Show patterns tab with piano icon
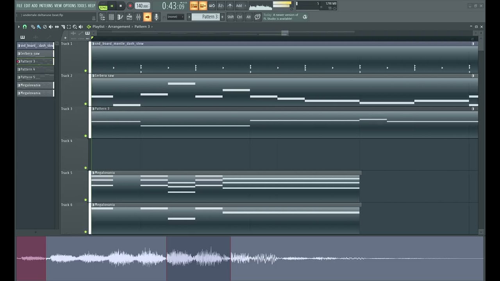Image resolution: width=500 pixels, height=281 pixels. (23, 37)
